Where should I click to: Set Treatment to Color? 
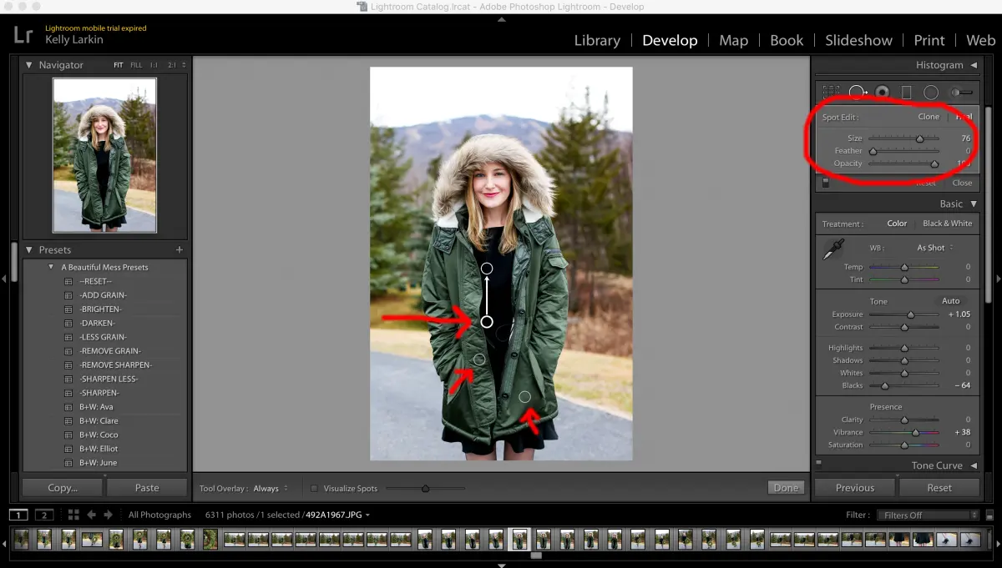[x=897, y=224]
